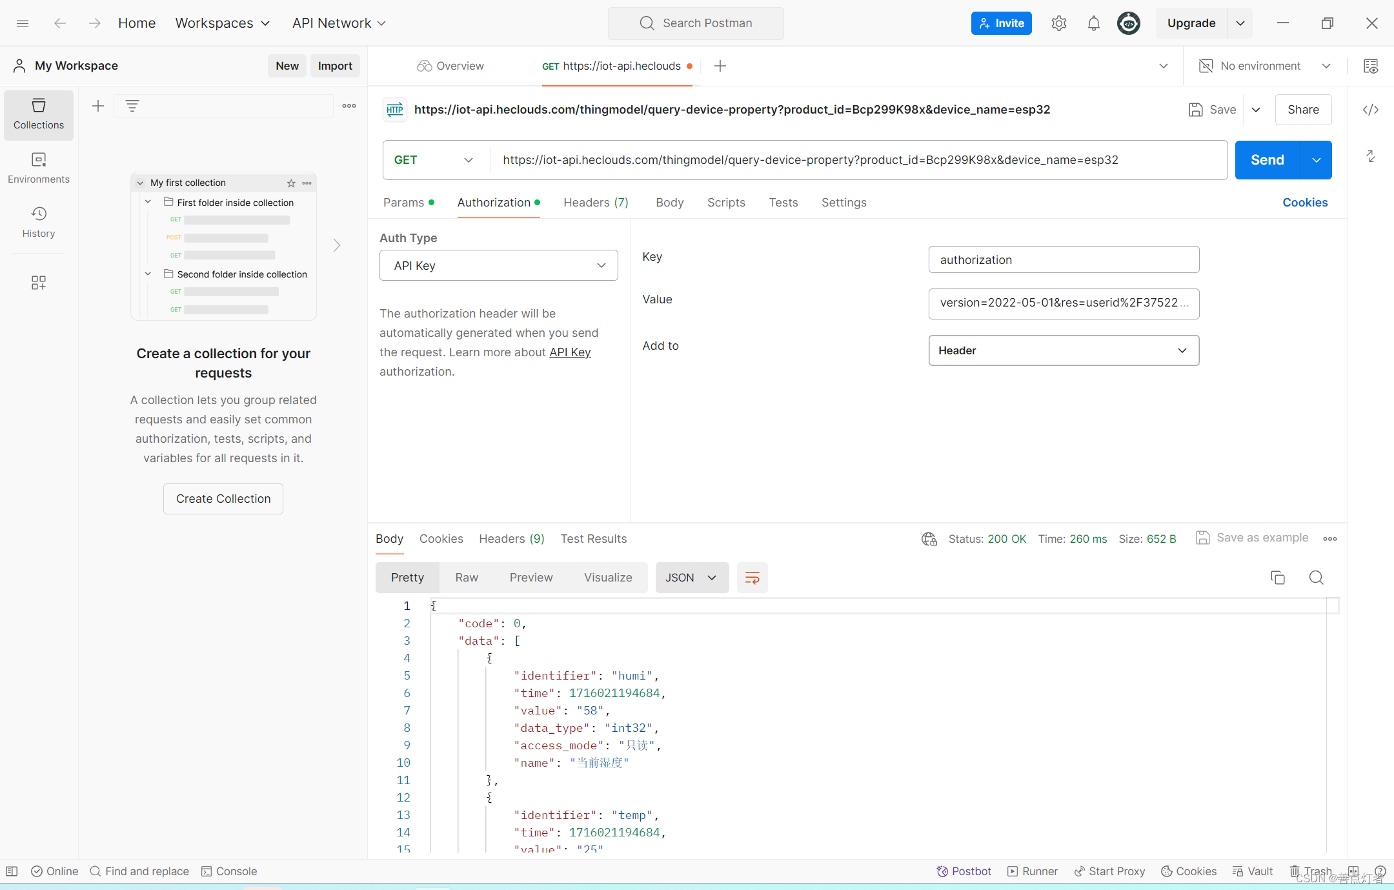
Task: Open the JSON format dropdown
Action: tap(692, 578)
